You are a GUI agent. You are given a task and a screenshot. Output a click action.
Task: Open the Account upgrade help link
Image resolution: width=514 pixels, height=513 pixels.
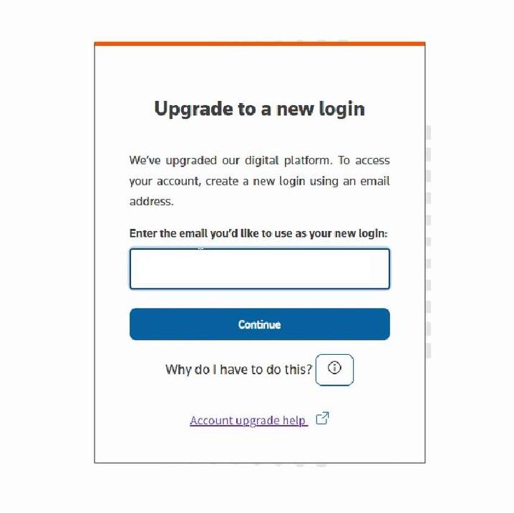coord(249,420)
